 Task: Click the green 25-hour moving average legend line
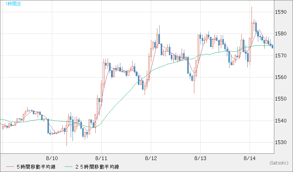pyautogui.click(x=69, y=167)
